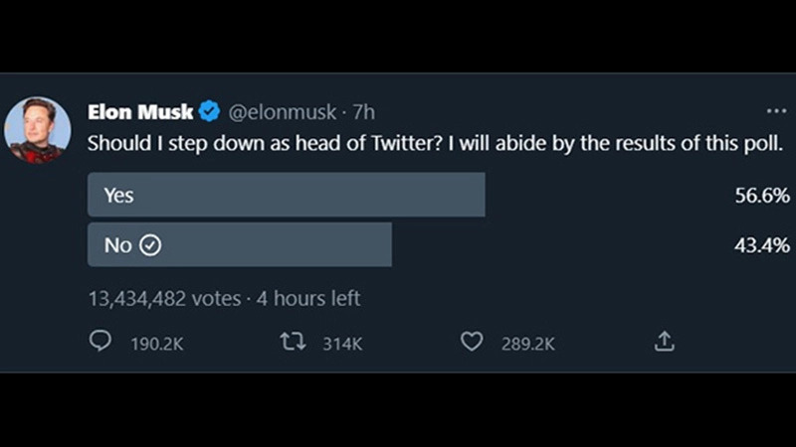Open the @elonmusk handle link
This screenshot has height=447, width=796.
tap(284, 111)
